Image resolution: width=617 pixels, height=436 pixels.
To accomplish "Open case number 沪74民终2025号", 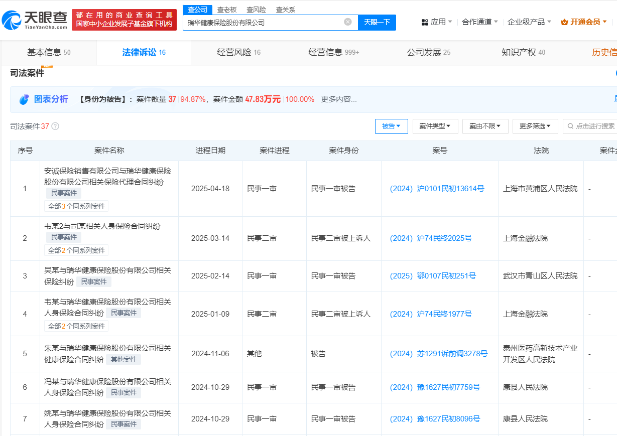I will (x=431, y=238).
